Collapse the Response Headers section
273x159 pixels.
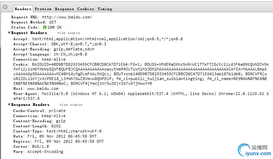(9, 105)
